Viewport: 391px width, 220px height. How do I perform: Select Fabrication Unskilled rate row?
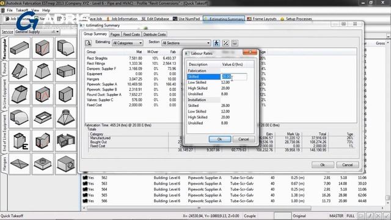pyautogui.click(x=220, y=94)
